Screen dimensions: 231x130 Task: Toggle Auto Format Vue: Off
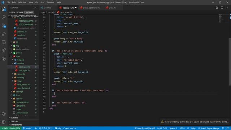pyautogui.click(x=145, y=128)
